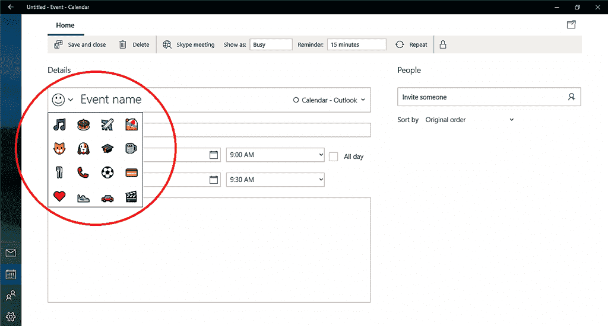Switch to Calendar in the sidebar
This screenshot has width=608, height=326.
[x=11, y=274]
